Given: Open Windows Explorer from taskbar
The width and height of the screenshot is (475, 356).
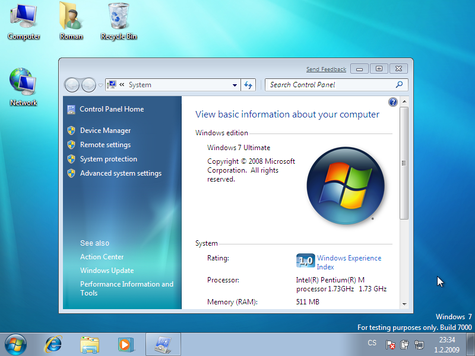Looking at the screenshot, I should (90, 345).
